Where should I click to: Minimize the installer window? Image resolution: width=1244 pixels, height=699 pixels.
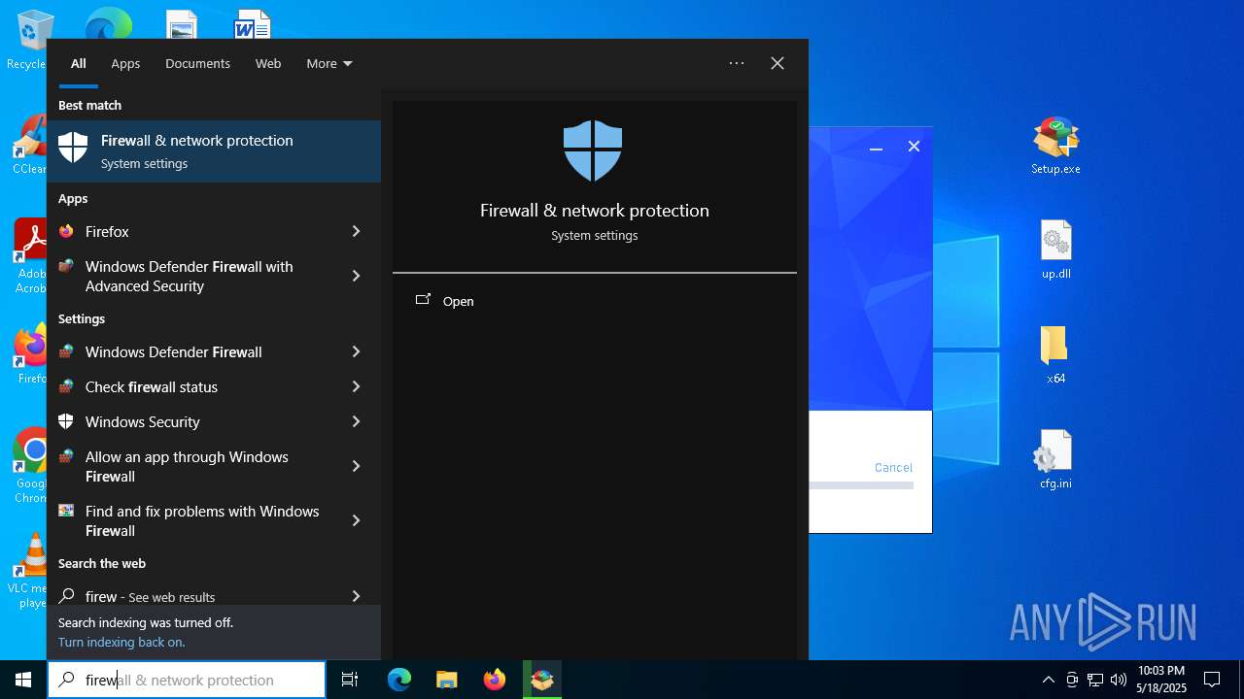(x=876, y=147)
